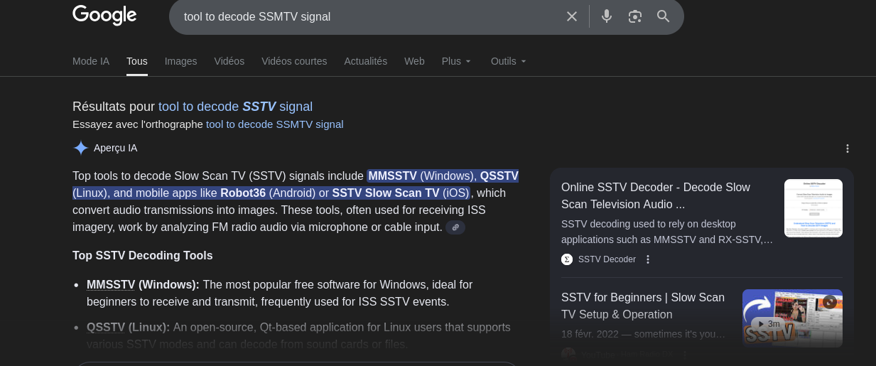Image resolution: width=876 pixels, height=366 pixels.
Task: Switch to the Images tab
Action: coord(180,61)
